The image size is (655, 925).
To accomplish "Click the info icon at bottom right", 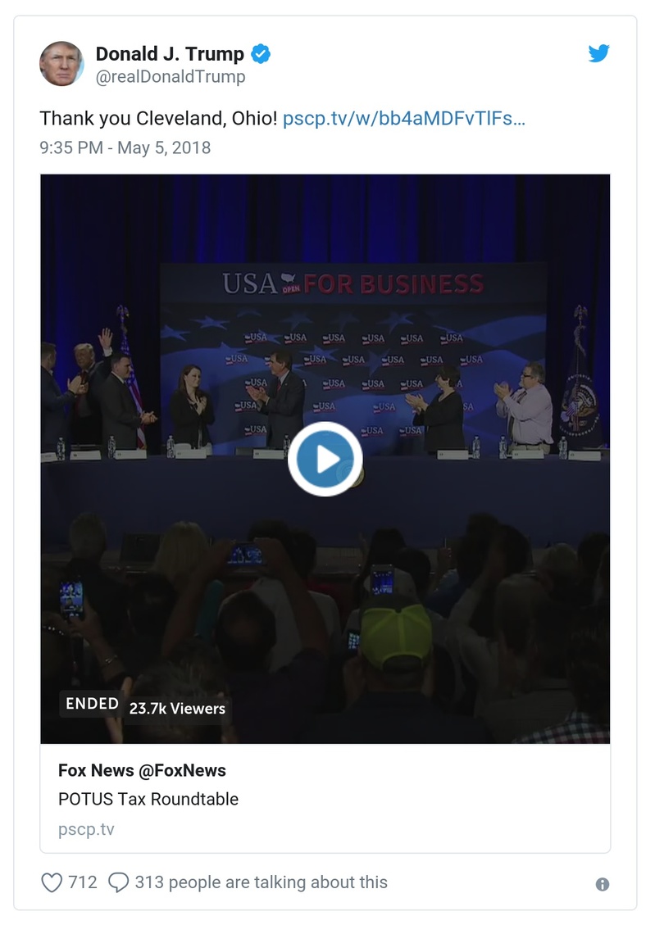I will click(x=603, y=883).
